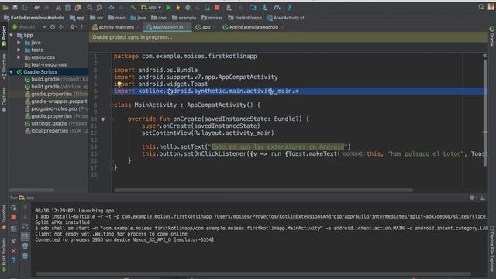The image size is (496, 279).
Task: Click the Open folder toolbar icon
Action: (x=5, y=7)
